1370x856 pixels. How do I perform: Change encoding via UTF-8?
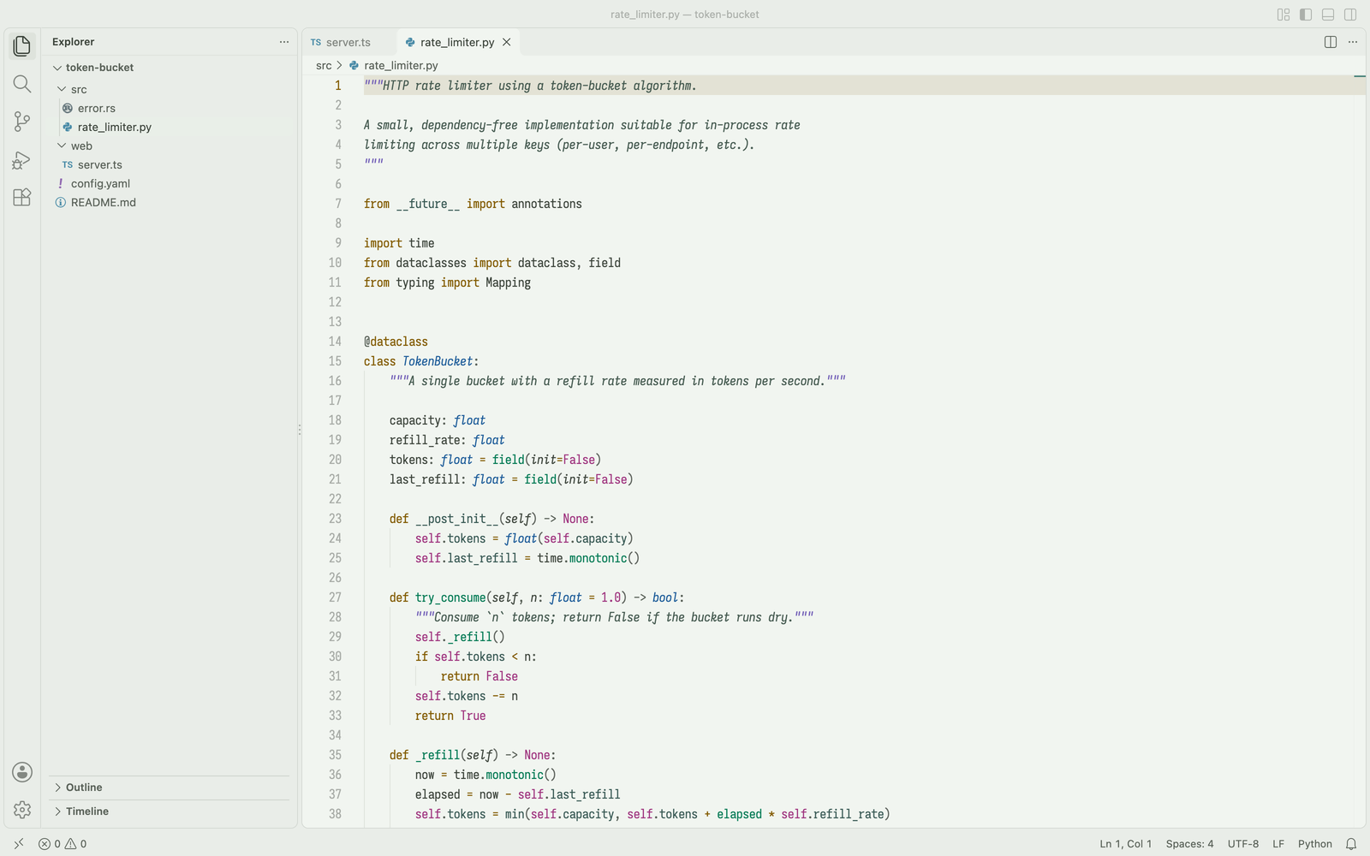[x=1243, y=844]
